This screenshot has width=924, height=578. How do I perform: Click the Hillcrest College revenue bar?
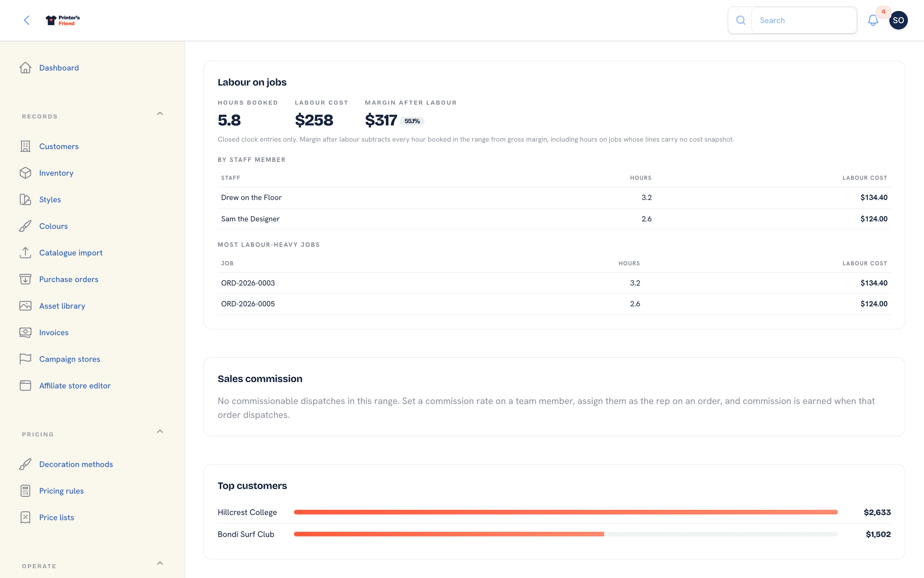[566, 512]
